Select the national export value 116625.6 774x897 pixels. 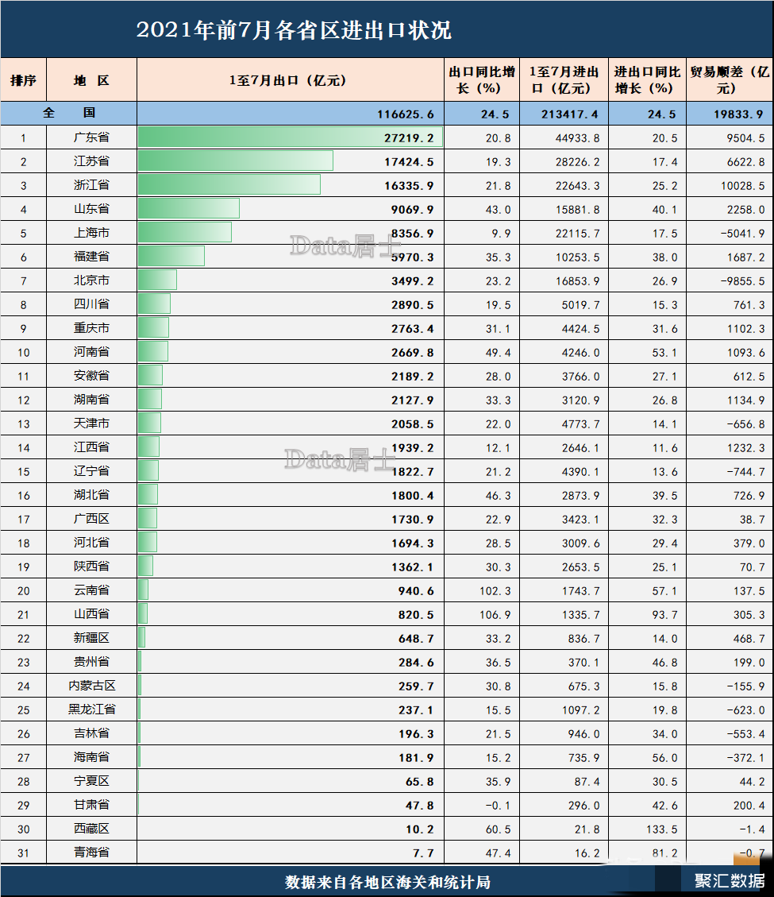(406, 114)
